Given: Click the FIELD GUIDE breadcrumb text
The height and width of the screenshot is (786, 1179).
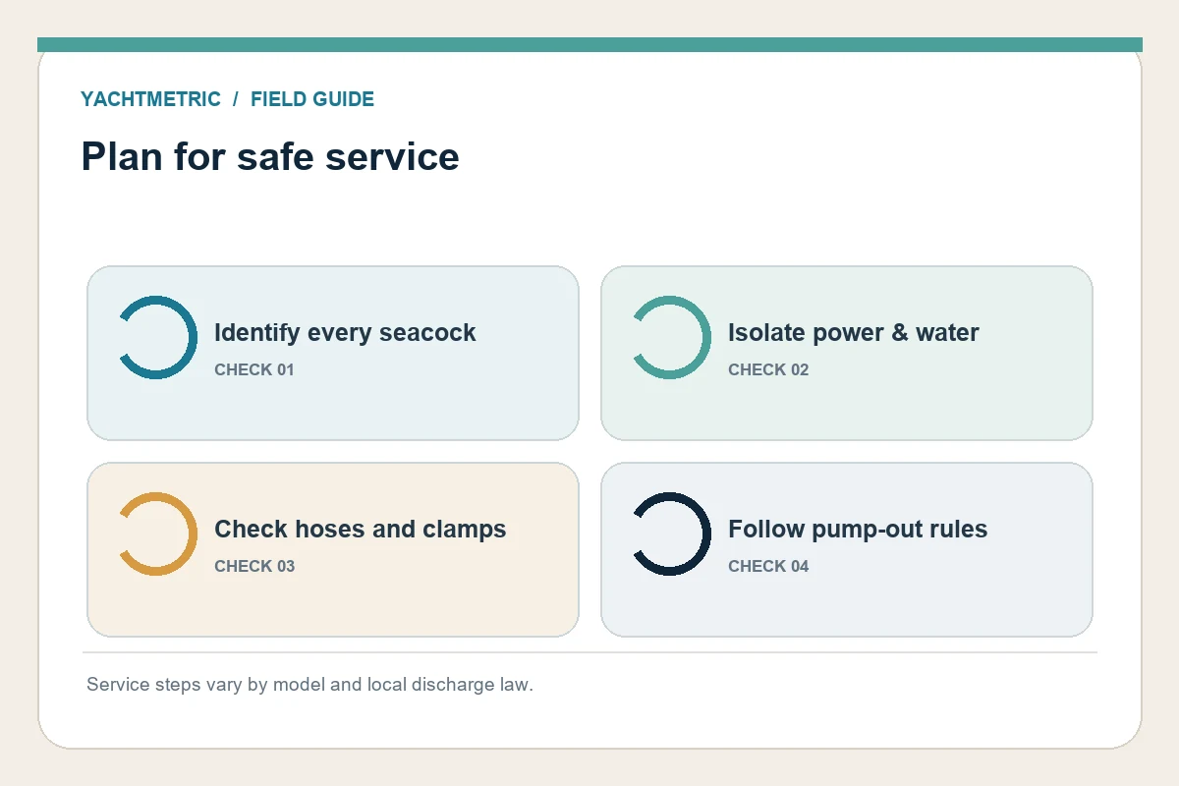Looking at the screenshot, I should coord(312,99).
